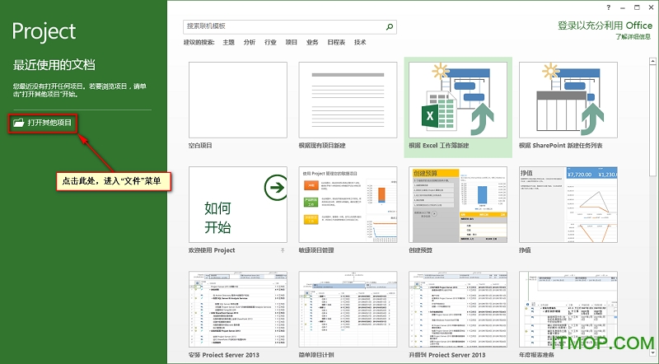Click the 欢迎使用 Project label text
This screenshot has width=659, height=364.
(x=212, y=250)
